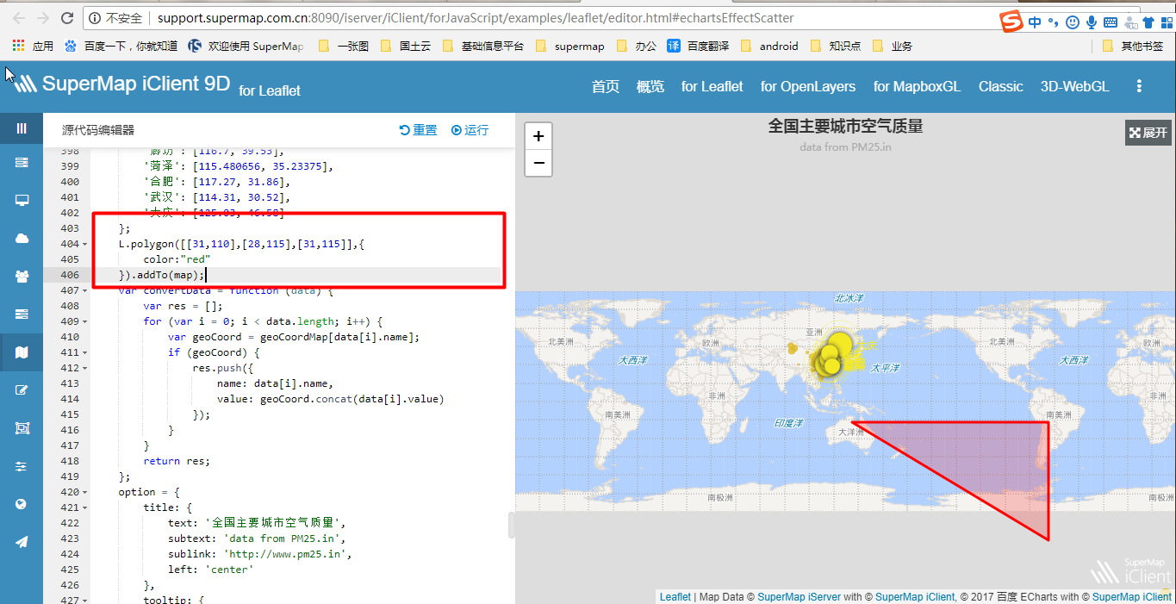This screenshot has width=1176, height=604.
Task: Switch Sogou input language 中 mode
Action: click(x=1035, y=22)
